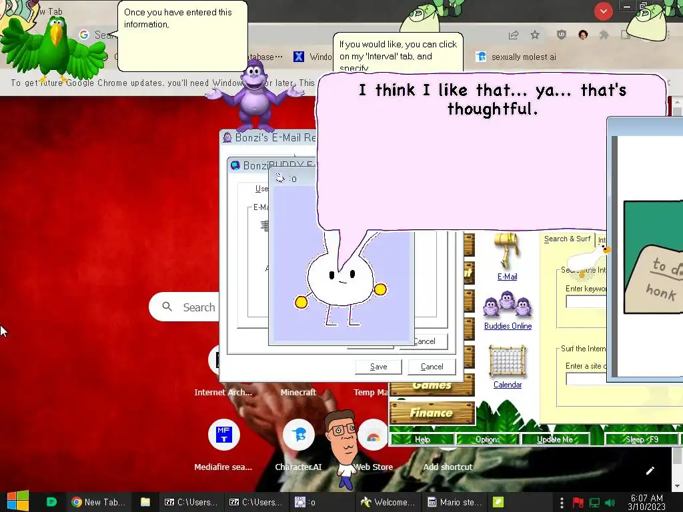
Task: Click Chrome's scrollbar down arrow
Action: click(x=677, y=485)
